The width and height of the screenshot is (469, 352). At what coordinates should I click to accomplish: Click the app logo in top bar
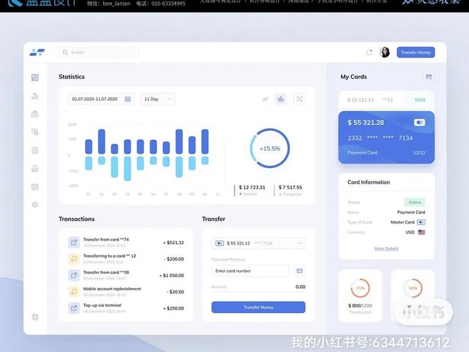37,52
